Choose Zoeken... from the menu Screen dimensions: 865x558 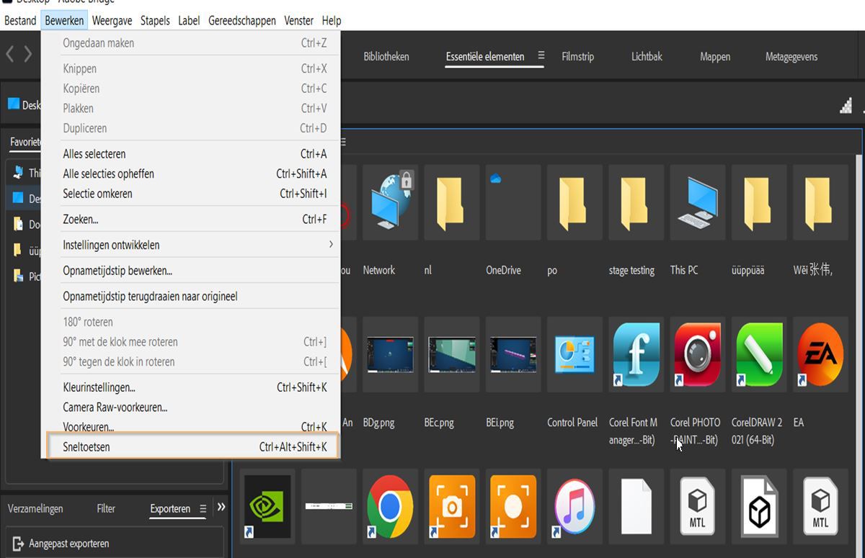click(195, 220)
